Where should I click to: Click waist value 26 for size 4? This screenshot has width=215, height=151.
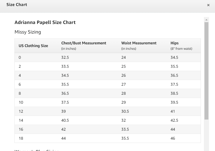[x=123, y=75]
